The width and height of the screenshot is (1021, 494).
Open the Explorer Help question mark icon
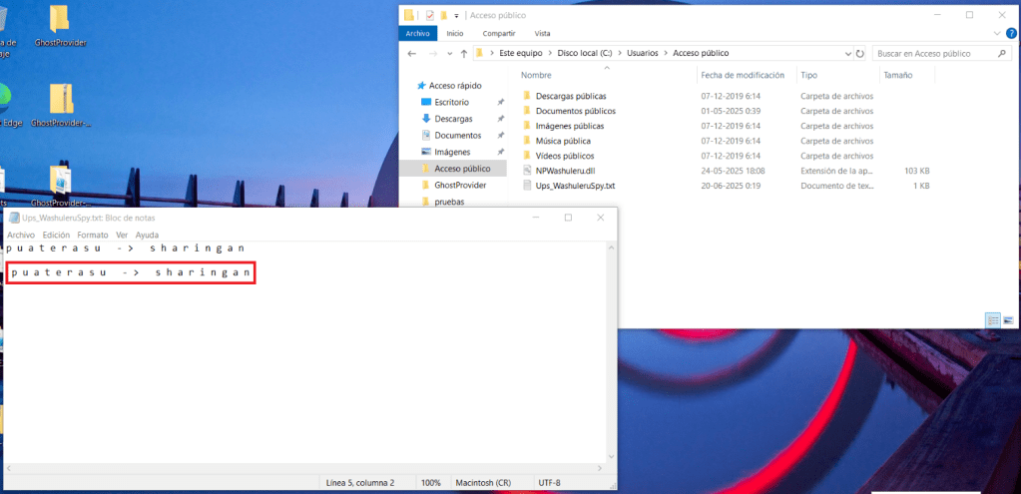pos(1010,33)
